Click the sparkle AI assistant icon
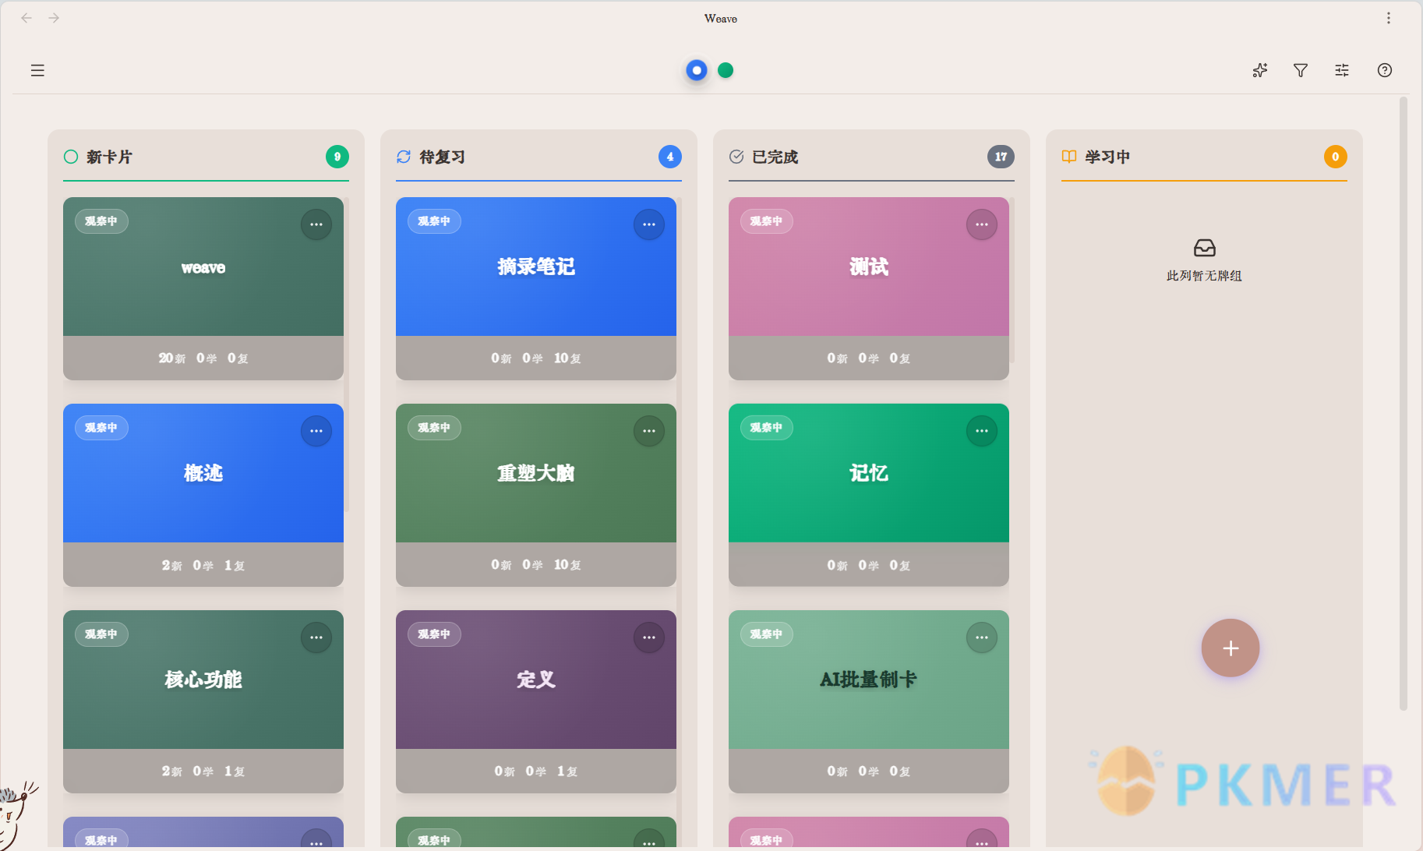The width and height of the screenshot is (1423, 851). tap(1260, 70)
